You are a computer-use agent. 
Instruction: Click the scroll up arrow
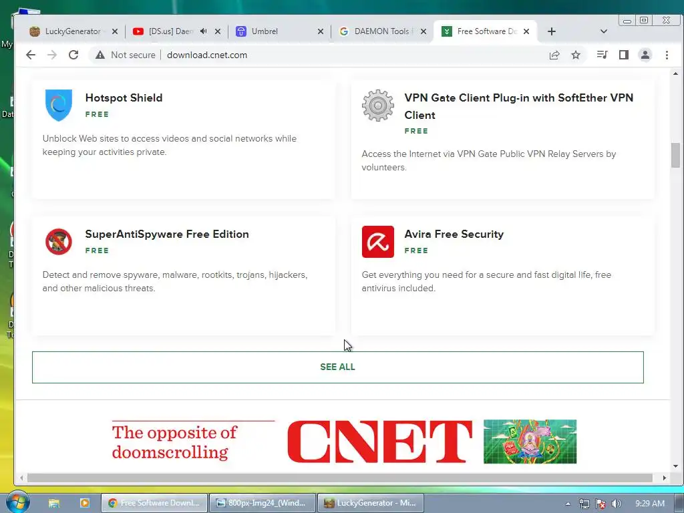tap(675, 73)
